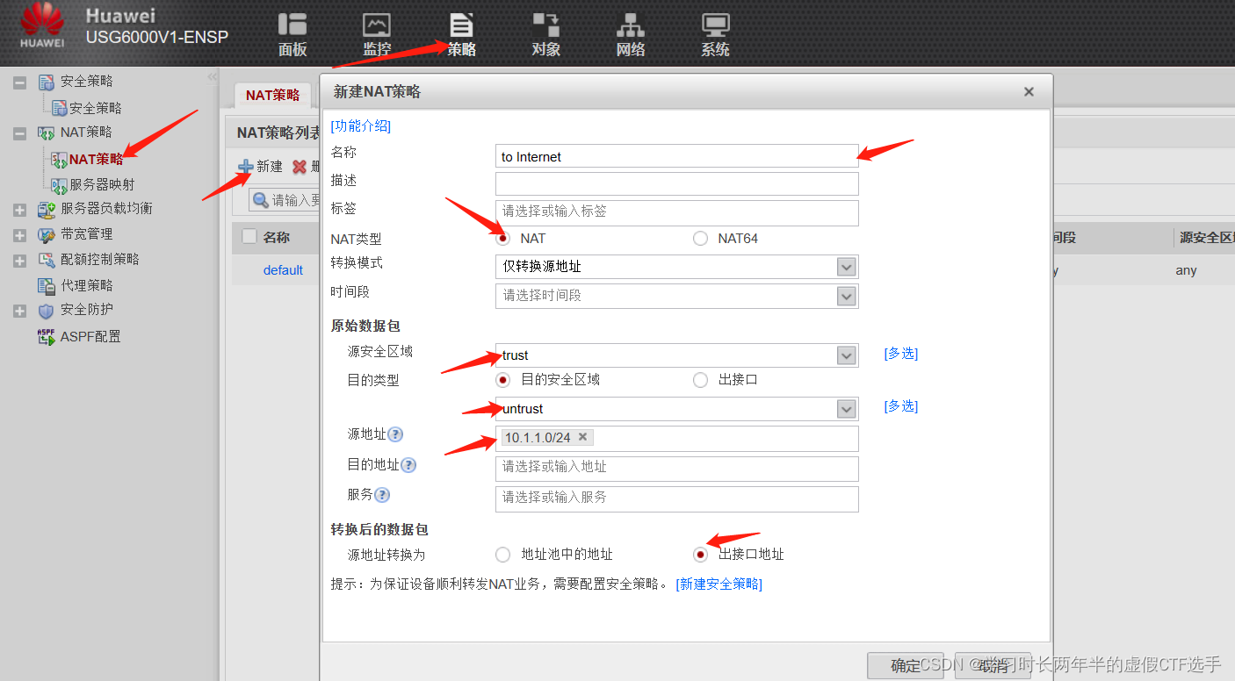Click the Huawei logo

[42, 25]
